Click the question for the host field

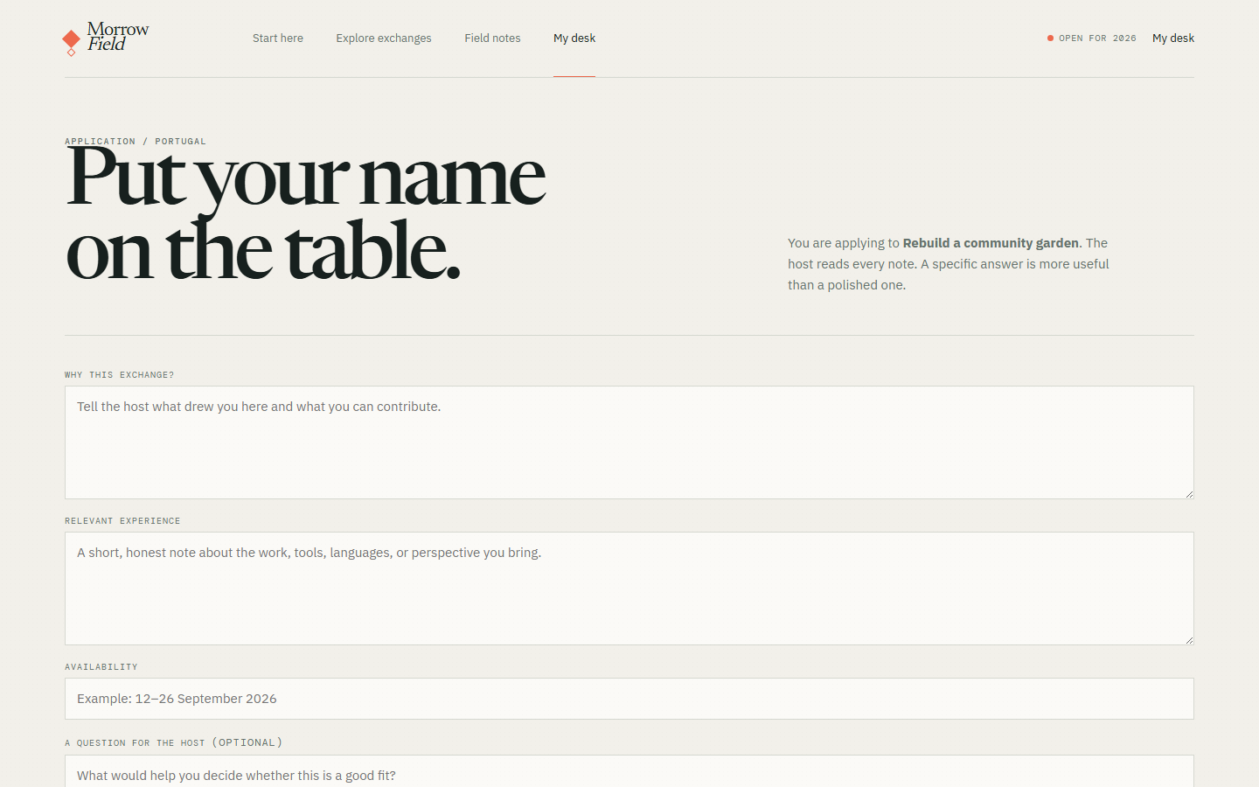[x=629, y=771]
